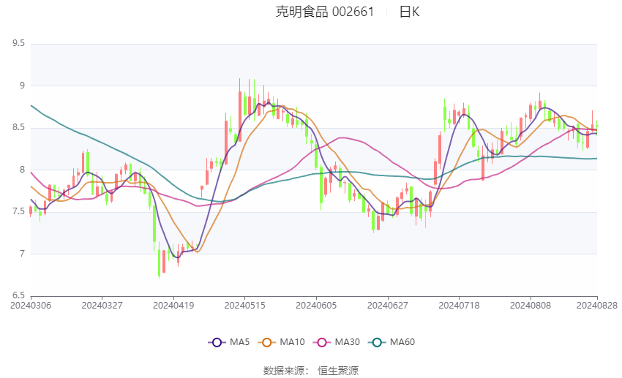Click the purple MA5 legend circle icon

pos(217,342)
